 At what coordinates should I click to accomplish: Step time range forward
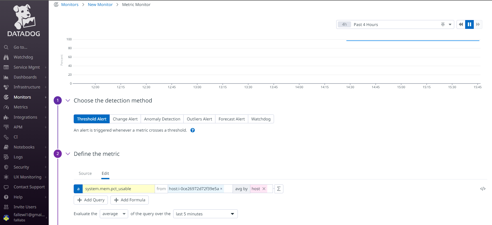[x=478, y=24]
